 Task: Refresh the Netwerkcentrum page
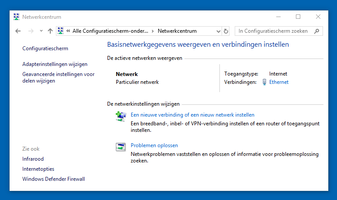tap(226, 31)
